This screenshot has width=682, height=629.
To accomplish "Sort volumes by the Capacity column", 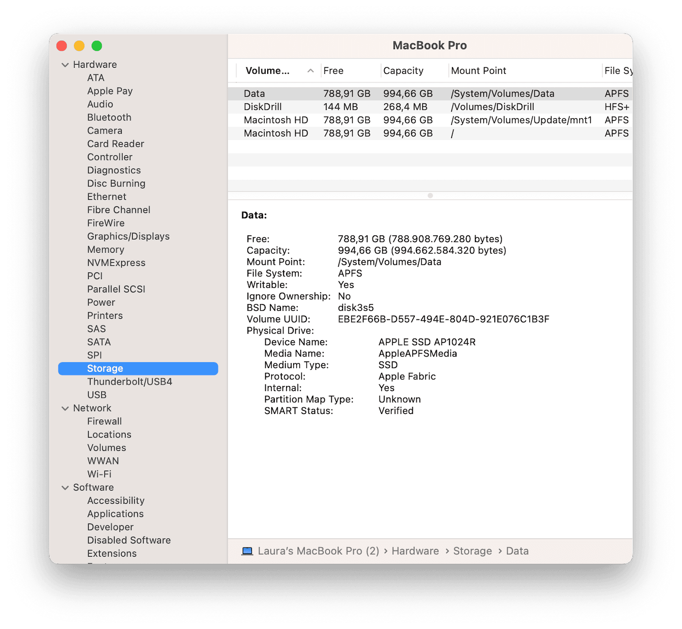I will 403,70.
